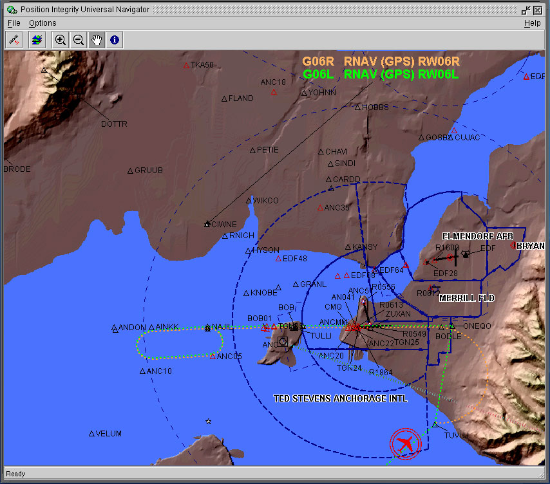The image size is (550, 484).
Task: Click the EDF28 label near Elmendorf
Action: tap(446, 274)
